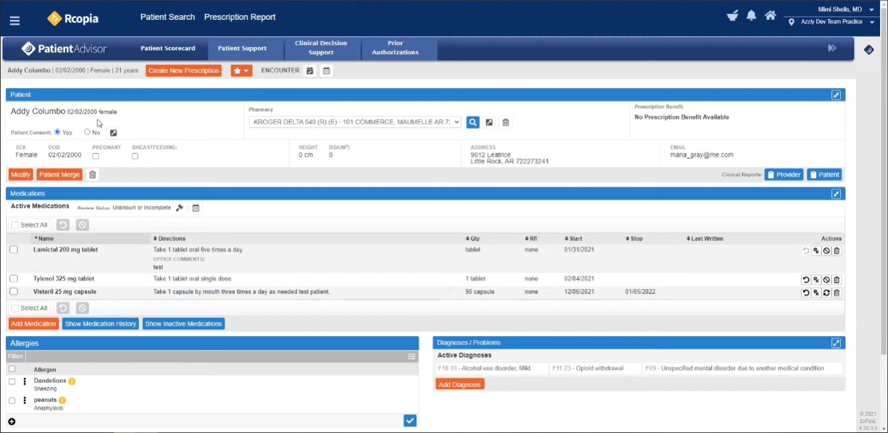The width and height of the screenshot is (888, 433).
Task: Add new allergy with plus icon
Action: 12,421
